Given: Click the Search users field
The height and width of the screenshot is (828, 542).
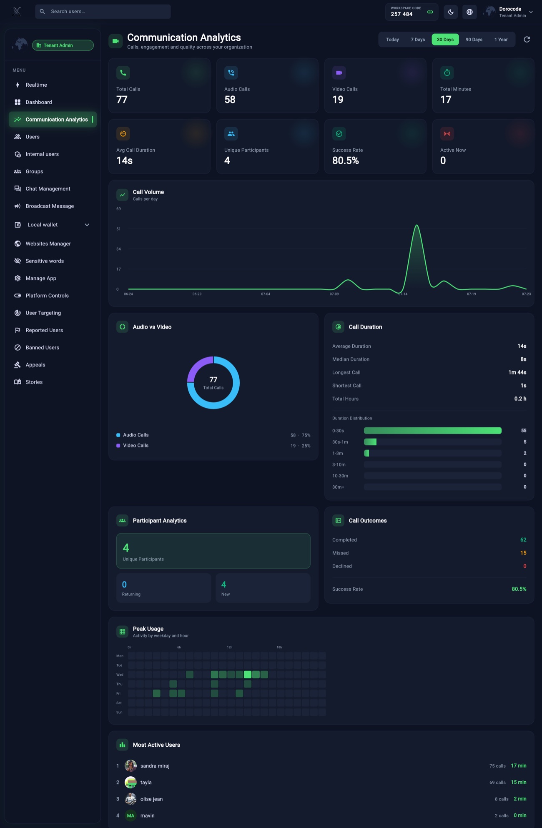Looking at the screenshot, I should [103, 12].
